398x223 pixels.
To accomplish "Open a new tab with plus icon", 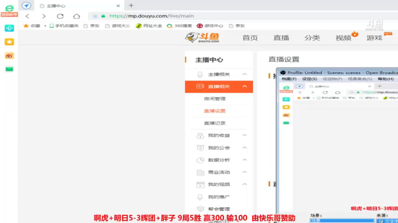I will (131, 5).
